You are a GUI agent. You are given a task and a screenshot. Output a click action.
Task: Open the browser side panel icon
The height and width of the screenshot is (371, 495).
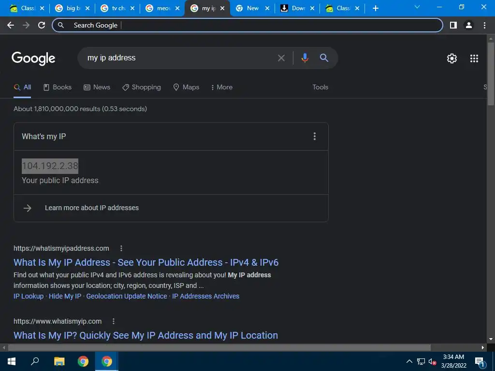(453, 25)
